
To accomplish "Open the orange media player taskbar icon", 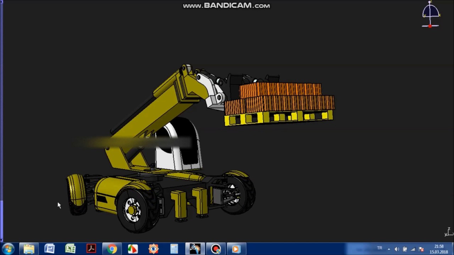I will pos(236,249).
